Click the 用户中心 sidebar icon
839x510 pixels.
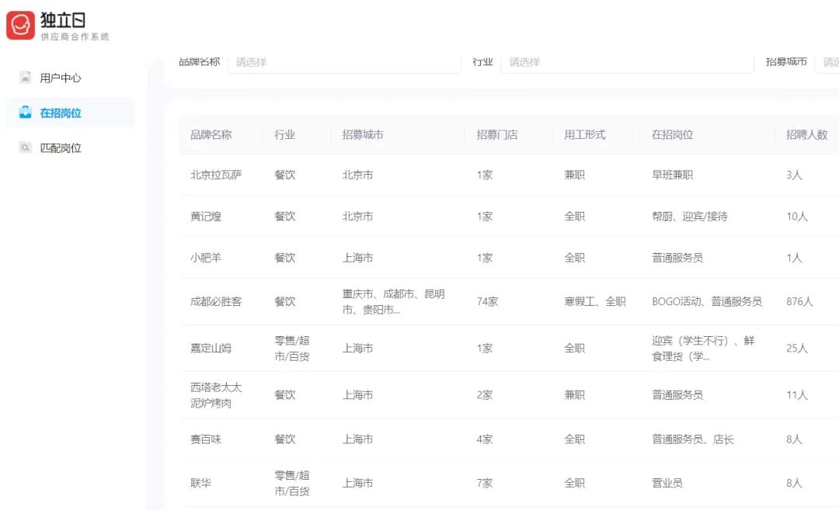pyautogui.click(x=25, y=78)
